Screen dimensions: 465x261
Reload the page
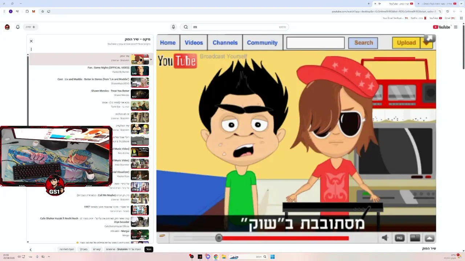(x=448, y=11)
